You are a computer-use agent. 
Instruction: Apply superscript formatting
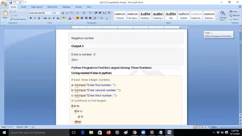[x=54, y=18]
